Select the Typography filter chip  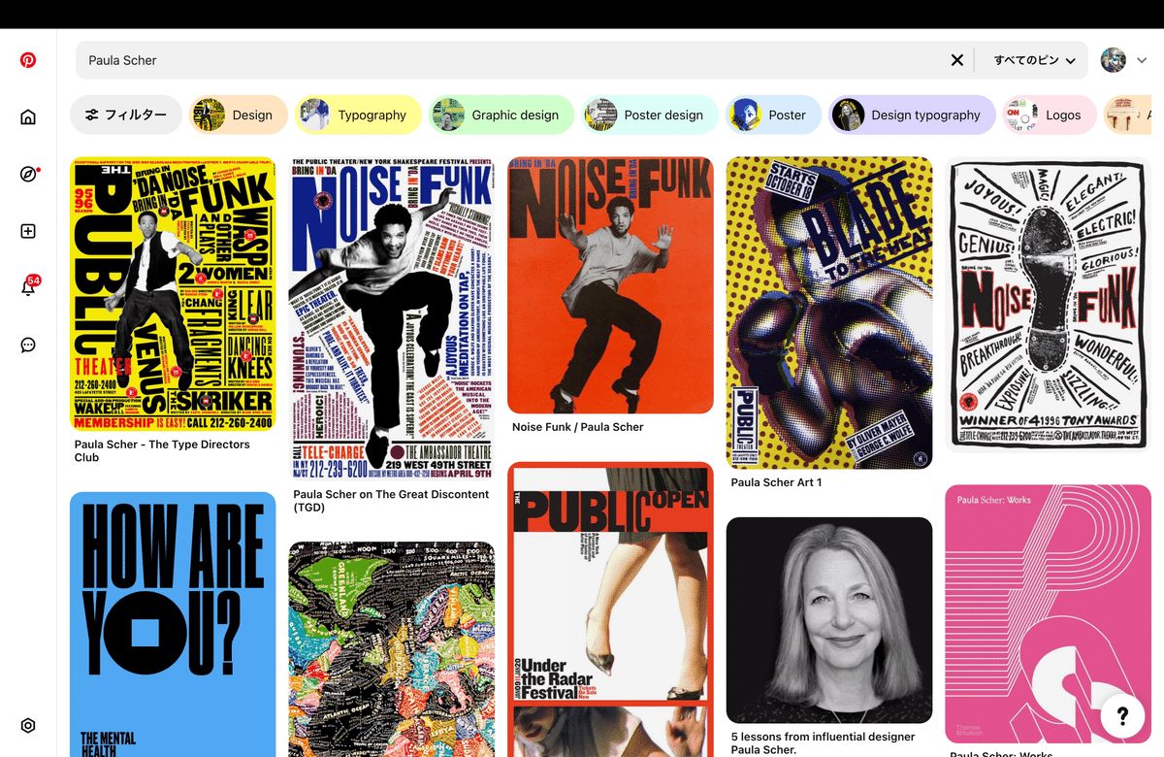point(359,115)
